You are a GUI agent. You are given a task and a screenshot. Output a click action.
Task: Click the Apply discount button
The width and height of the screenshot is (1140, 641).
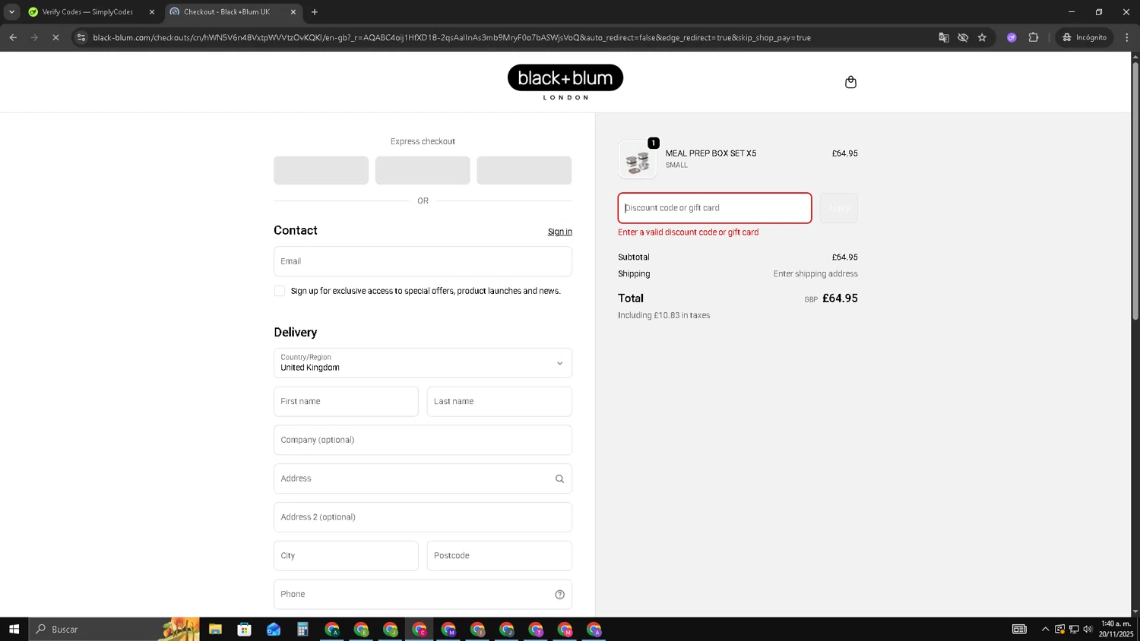[839, 208]
